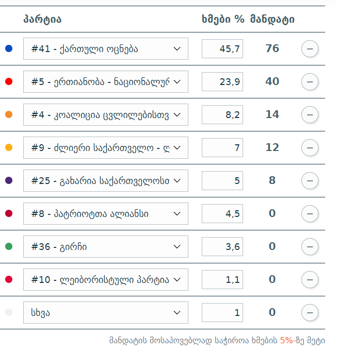Delete the #9 ძლიერი საქართველო row
Viewport: 337px width, 352px height.
click(x=310, y=148)
